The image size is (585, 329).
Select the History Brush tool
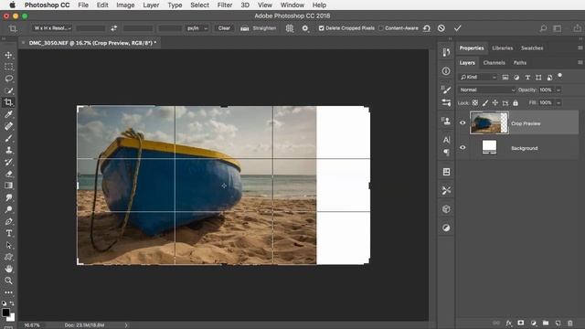tap(8, 162)
